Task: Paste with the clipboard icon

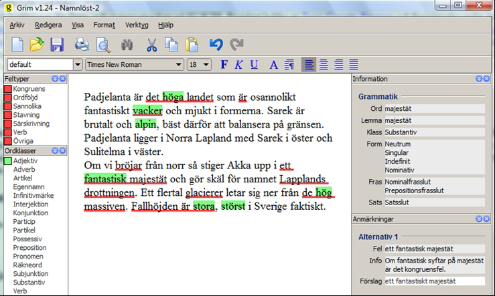Action: tap(192, 44)
